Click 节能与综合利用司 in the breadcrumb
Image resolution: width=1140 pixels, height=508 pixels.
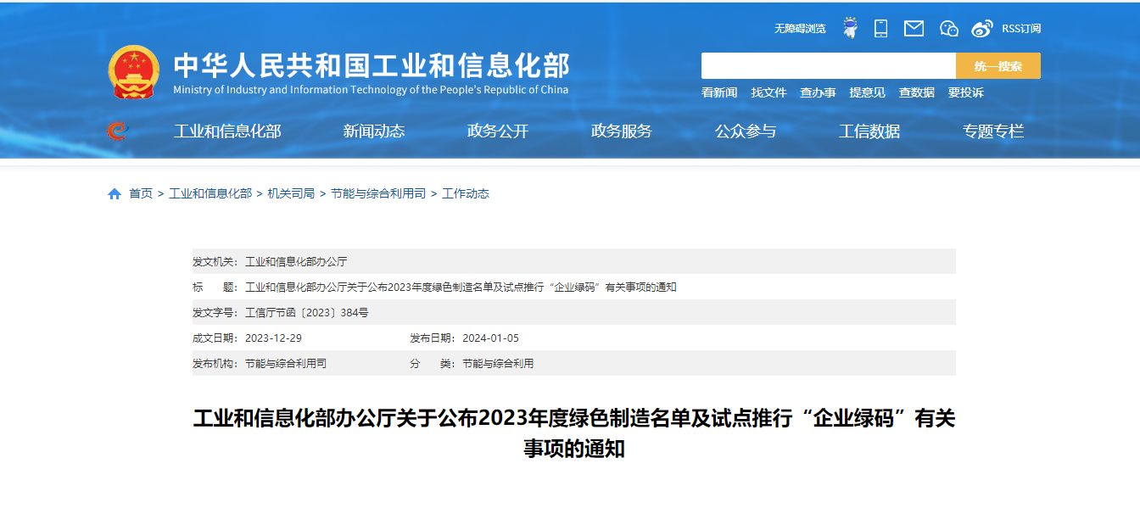click(378, 193)
